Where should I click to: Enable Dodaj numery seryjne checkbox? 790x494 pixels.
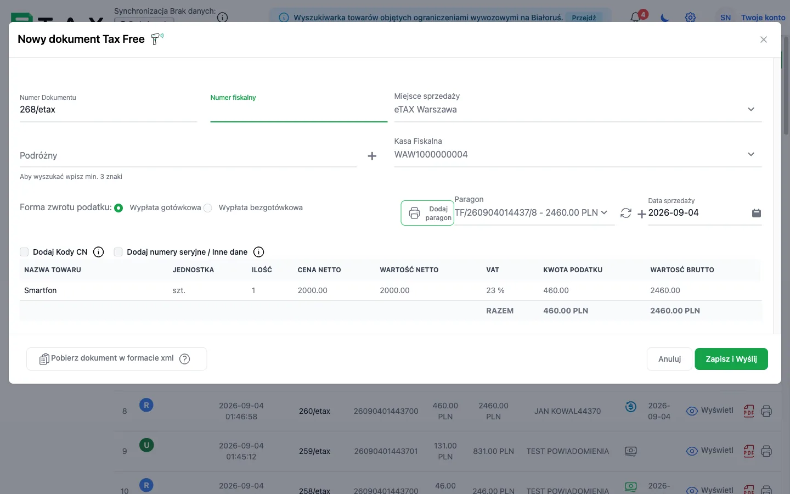118,252
